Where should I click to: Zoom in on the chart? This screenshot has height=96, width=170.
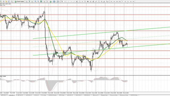(35, 2)
